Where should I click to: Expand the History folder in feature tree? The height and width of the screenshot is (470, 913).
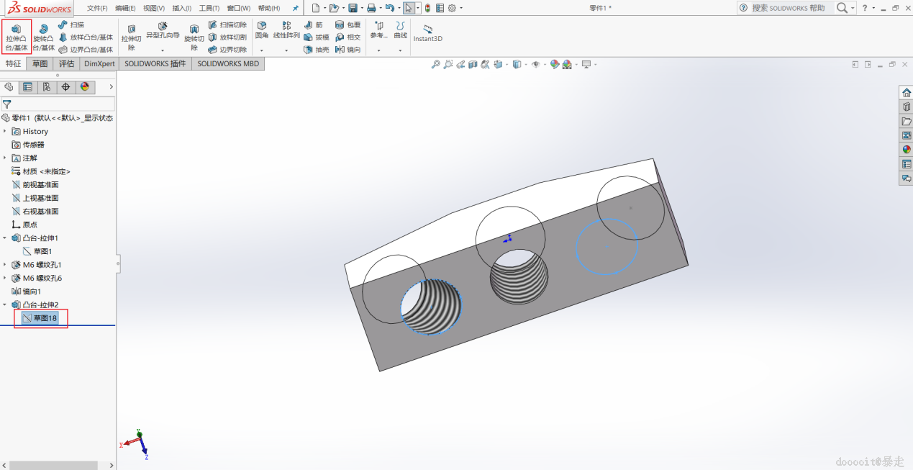coord(5,132)
